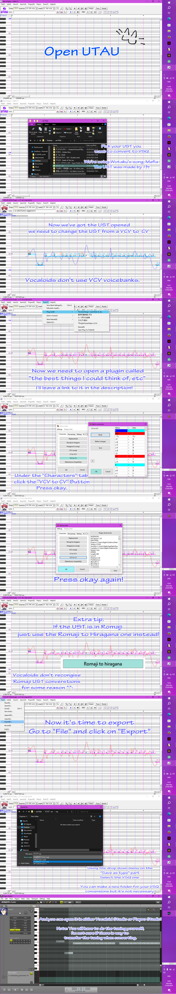176x994 pixels.
Task: Select OneDrive - Personal in File Explorer sidebar
Action: click(x=39, y=151)
